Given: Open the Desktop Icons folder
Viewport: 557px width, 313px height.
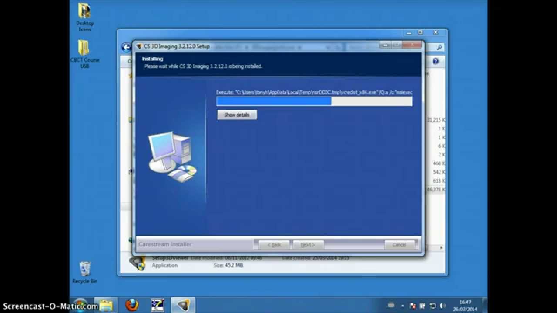Looking at the screenshot, I should click(x=84, y=17).
